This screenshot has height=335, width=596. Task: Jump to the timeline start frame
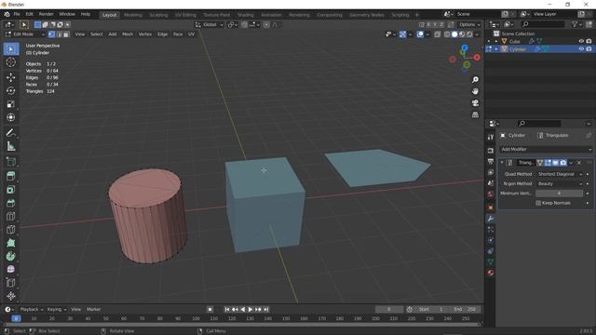pos(227,310)
